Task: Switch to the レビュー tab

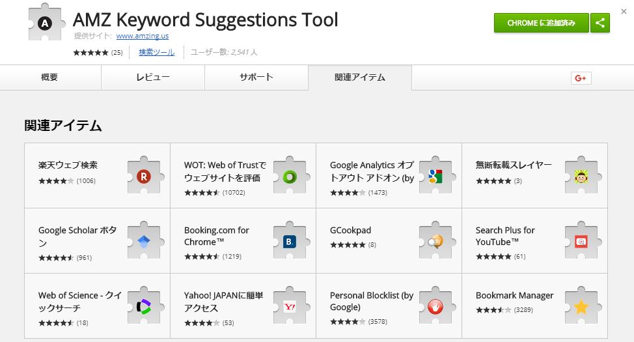Action: (x=153, y=78)
